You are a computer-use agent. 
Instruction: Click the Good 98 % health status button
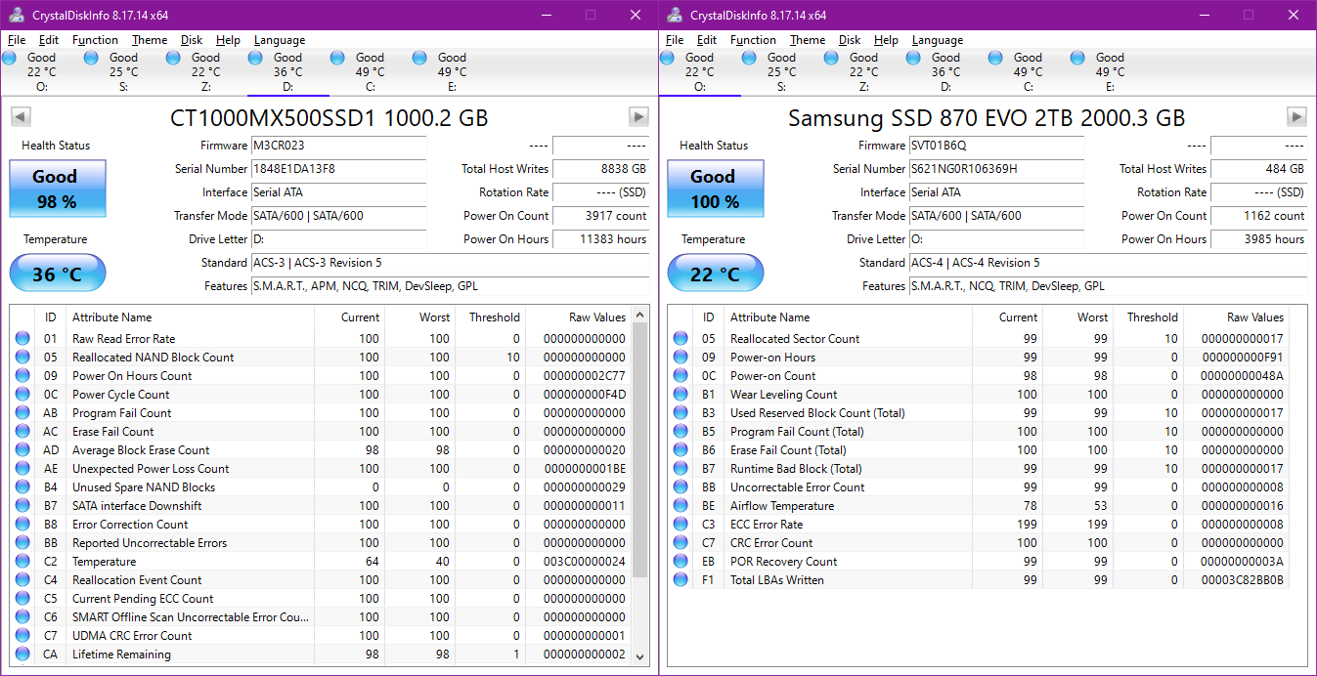coord(57,189)
